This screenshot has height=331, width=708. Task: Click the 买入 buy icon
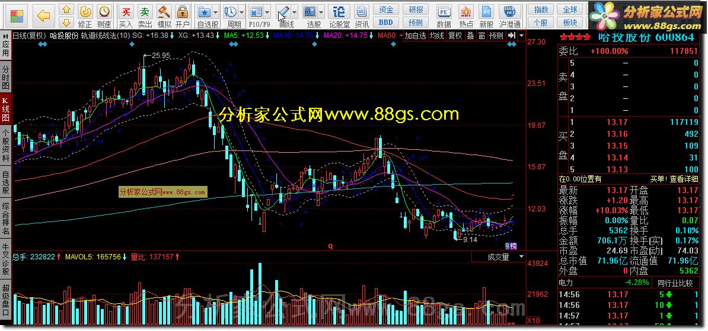tap(126, 16)
